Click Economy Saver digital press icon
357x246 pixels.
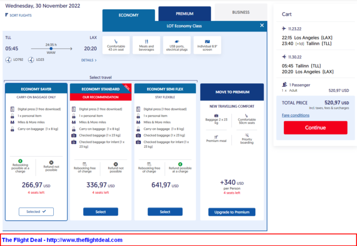[x=12, y=109]
